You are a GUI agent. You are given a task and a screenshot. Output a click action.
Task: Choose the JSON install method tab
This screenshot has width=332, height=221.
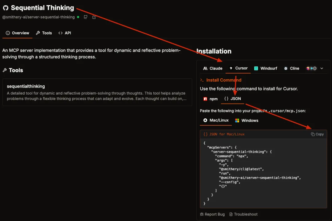click(232, 99)
